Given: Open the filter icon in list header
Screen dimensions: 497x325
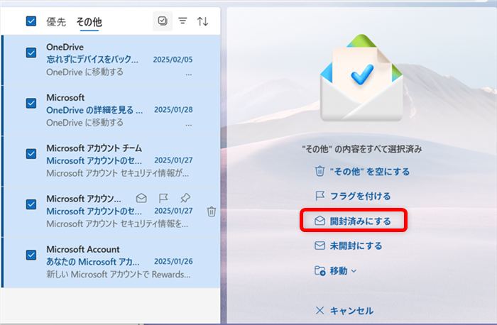Looking at the screenshot, I should click(x=182, y=21).
